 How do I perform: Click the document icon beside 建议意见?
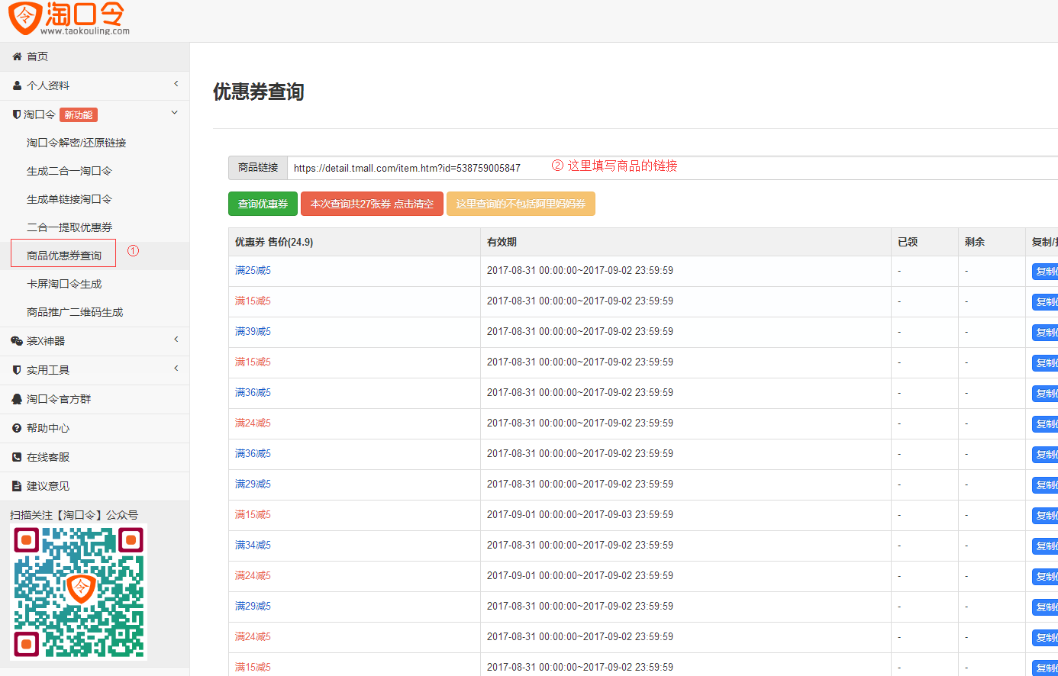coord(17,486)
